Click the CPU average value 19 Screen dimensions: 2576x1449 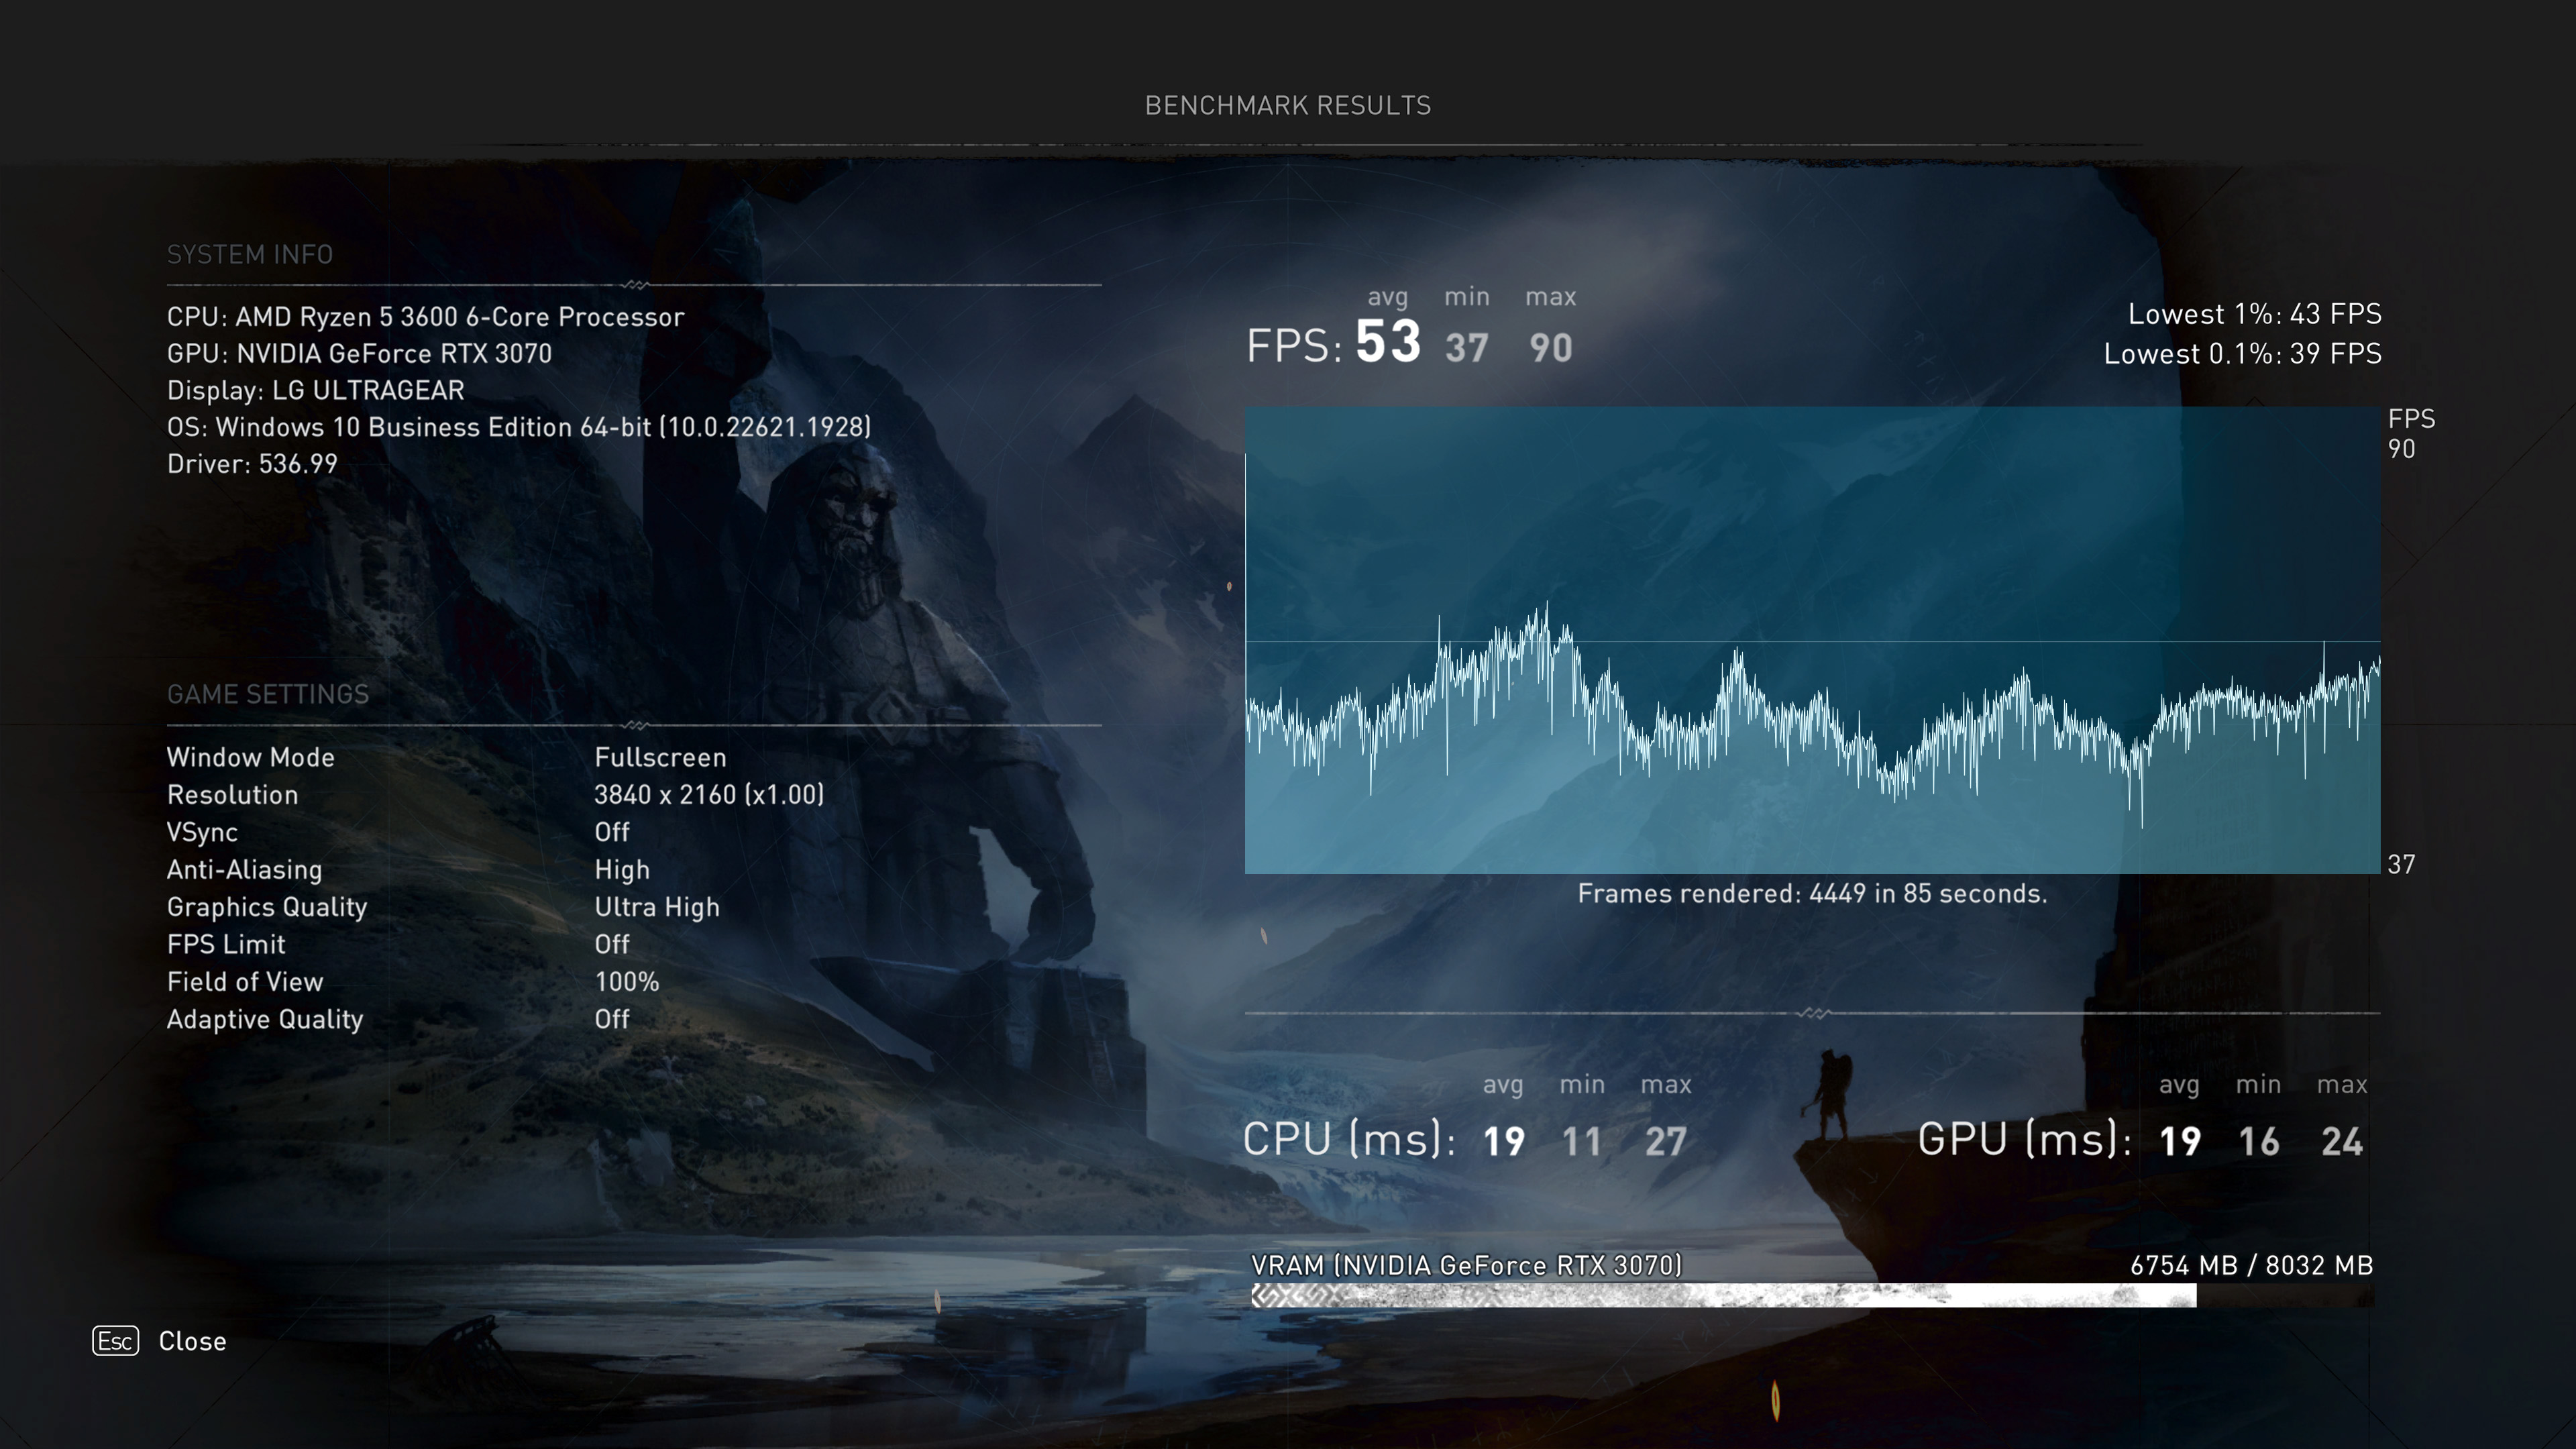point(1504,1142)
